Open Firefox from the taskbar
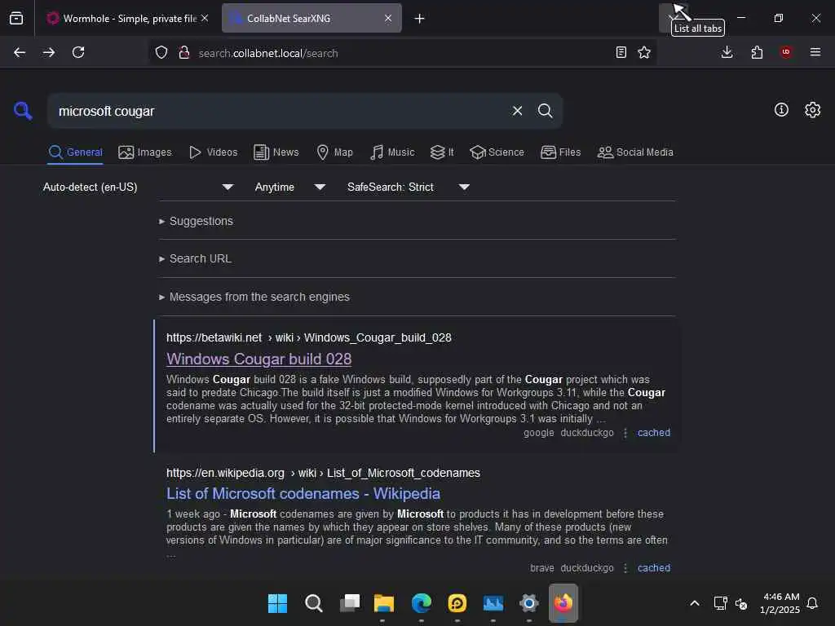 click(x=563, y=603)
